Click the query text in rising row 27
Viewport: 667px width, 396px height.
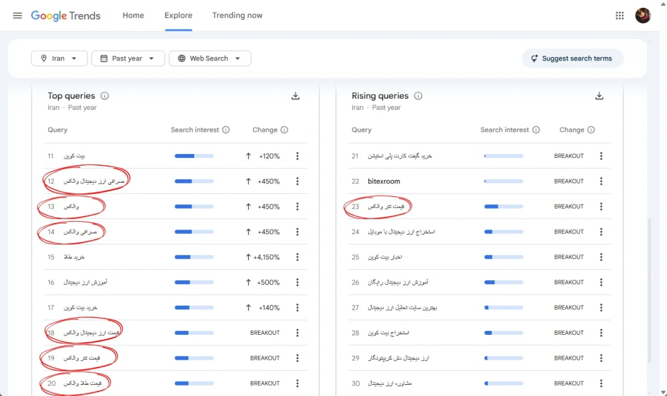pos(403,308)
